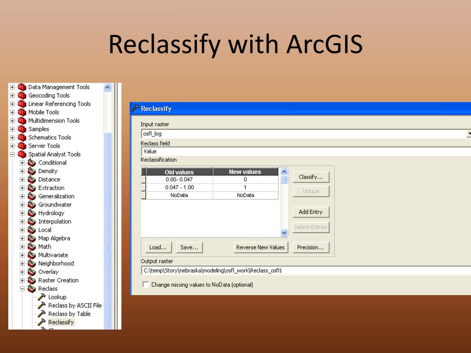471x353 pixels.
Task: Click the Samples toolbox icon
Action: pos(22,129)
